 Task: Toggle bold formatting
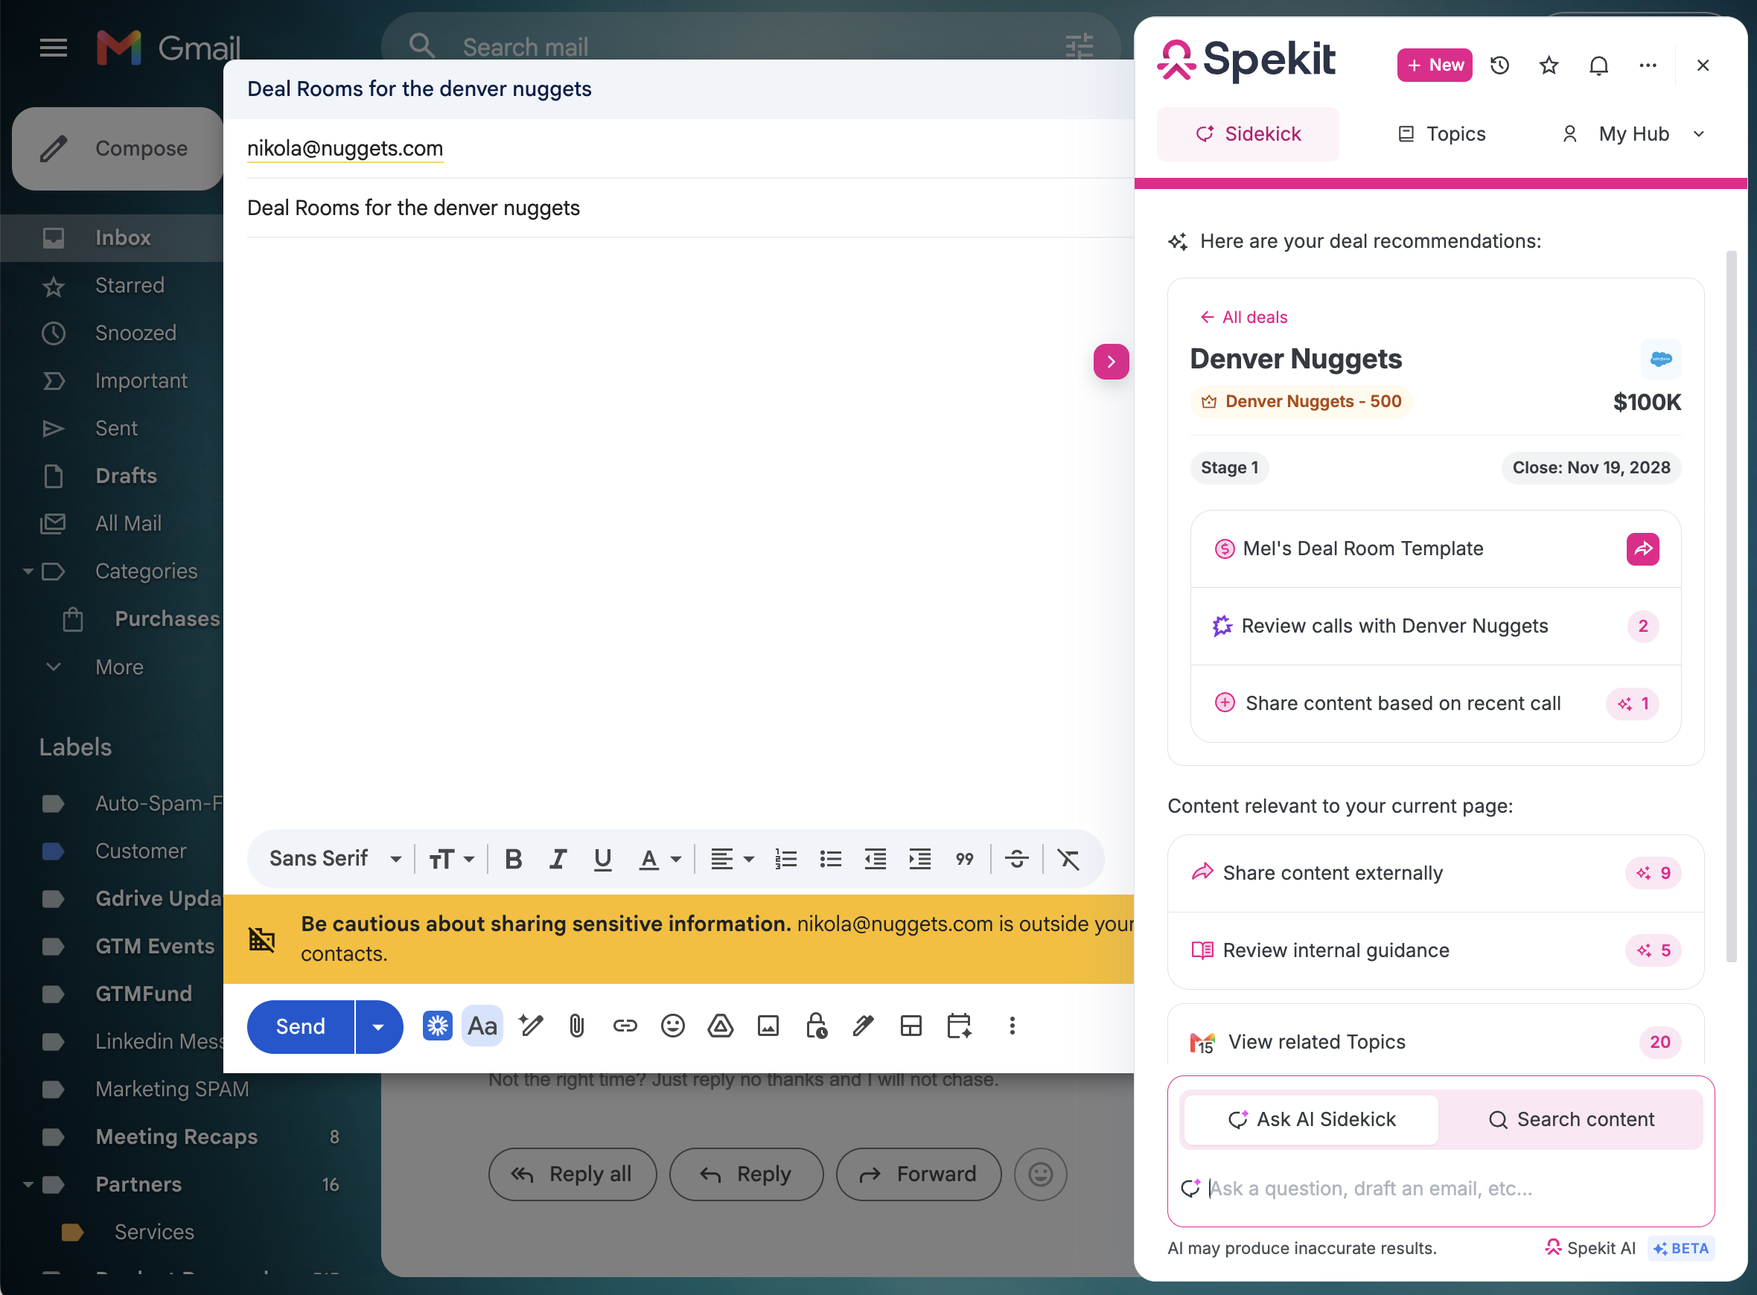pyautogui.click(x=514, y=859)
